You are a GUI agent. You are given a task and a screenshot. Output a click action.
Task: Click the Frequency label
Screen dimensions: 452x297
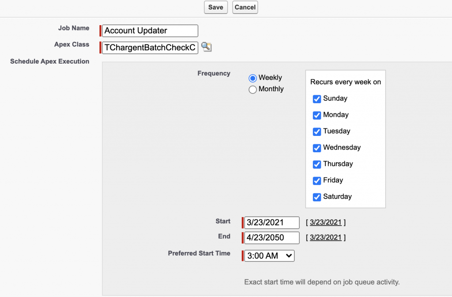214,73
